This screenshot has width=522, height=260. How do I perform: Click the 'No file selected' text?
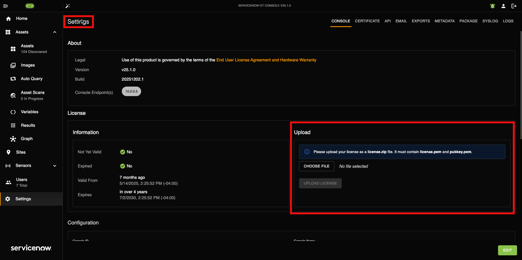(x=353, y=166)
